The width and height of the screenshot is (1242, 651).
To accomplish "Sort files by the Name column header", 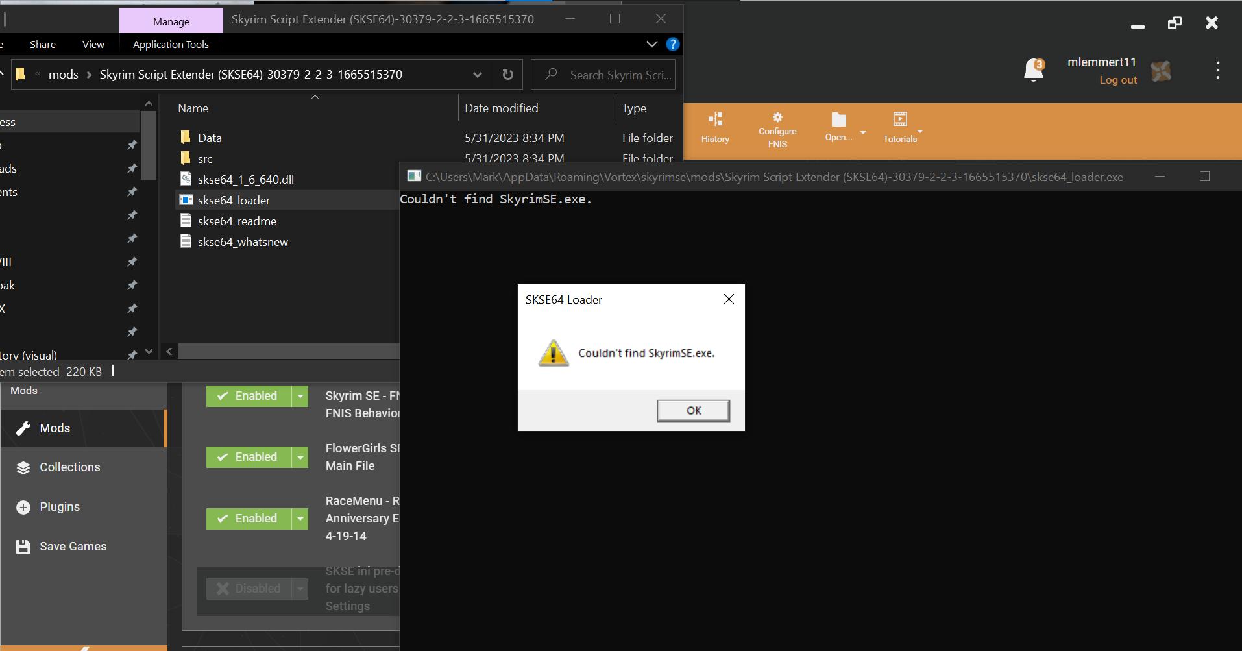I will (x=193, y=108).
